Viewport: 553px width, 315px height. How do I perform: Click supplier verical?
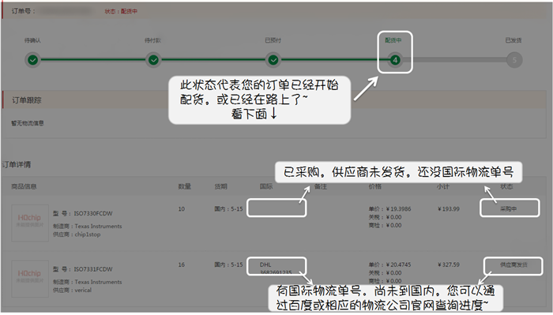pyautogui.click(x=83, y=290)
